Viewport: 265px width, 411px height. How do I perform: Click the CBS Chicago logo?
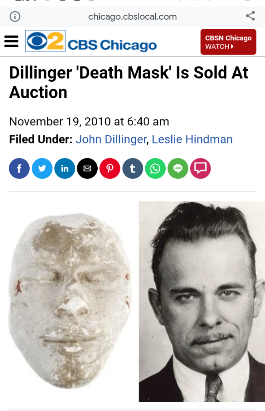pos(91,42)
